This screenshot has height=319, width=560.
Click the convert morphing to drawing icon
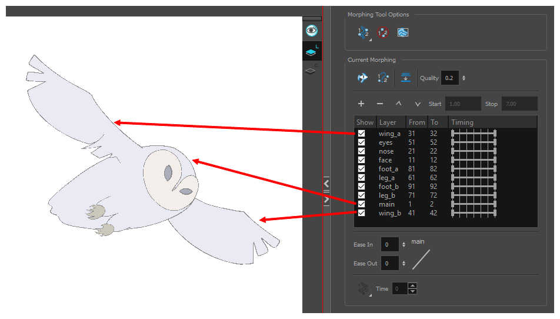pyautogui.click(x=406, y=78)
